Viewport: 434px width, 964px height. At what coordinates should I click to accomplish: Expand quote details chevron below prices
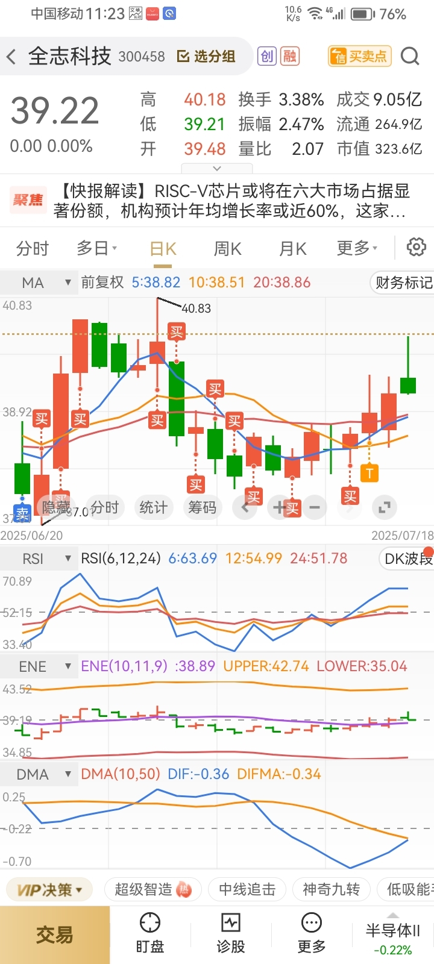pyautogui.click(x=217, y=168)
